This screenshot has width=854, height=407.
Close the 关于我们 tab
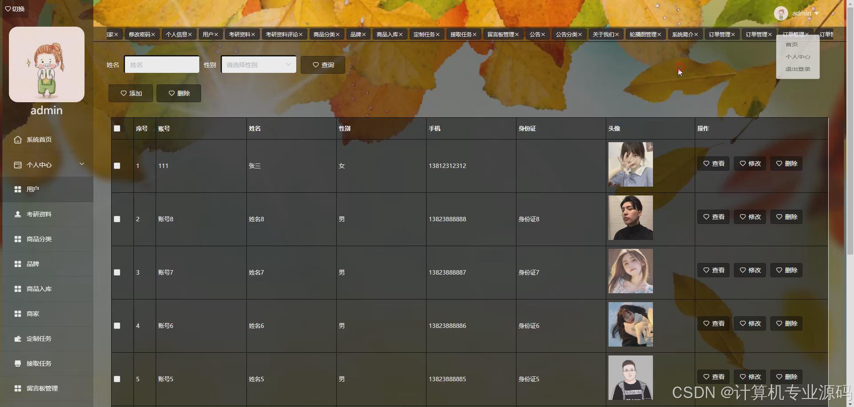pos(617,34)
